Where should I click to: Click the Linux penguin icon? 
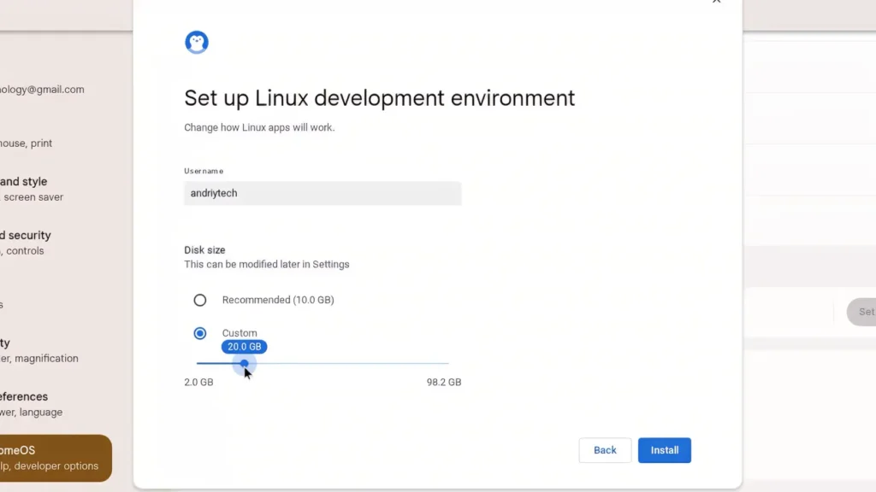pyautogui.click(x=197, y=43)
